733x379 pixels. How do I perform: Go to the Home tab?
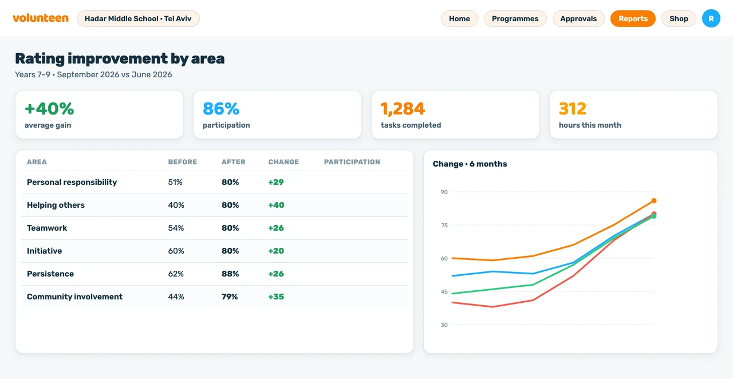[459, 18]
